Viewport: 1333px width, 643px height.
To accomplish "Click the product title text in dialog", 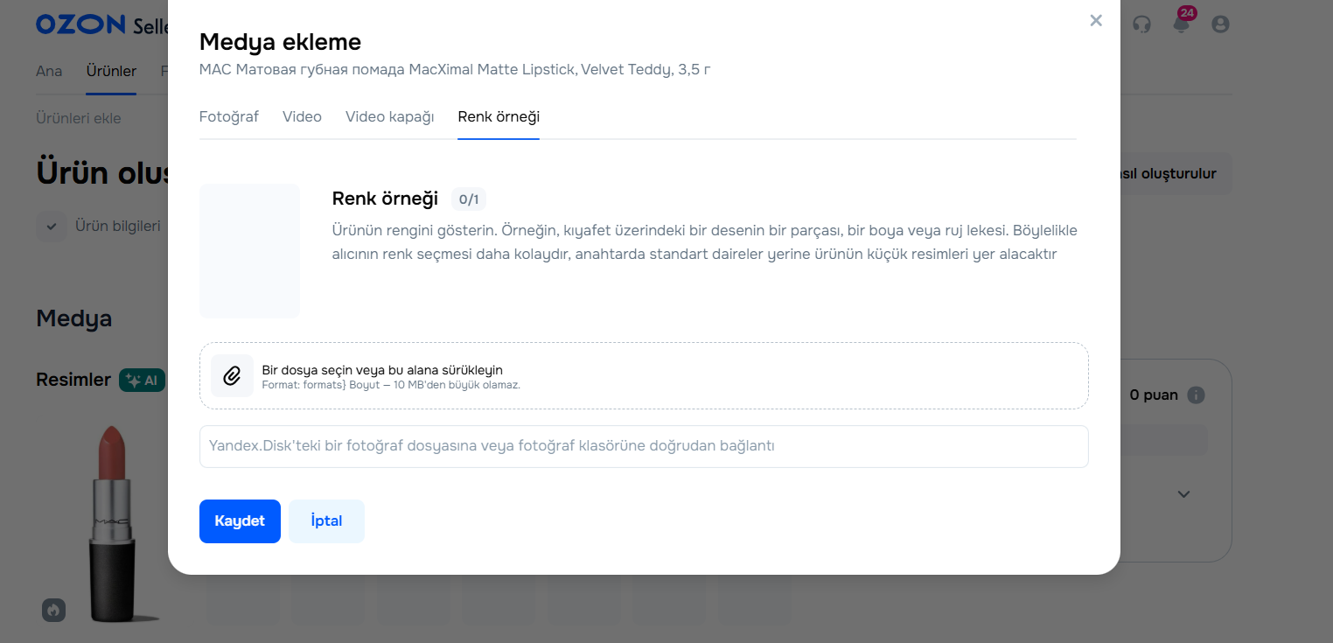I will pos(455,69).
